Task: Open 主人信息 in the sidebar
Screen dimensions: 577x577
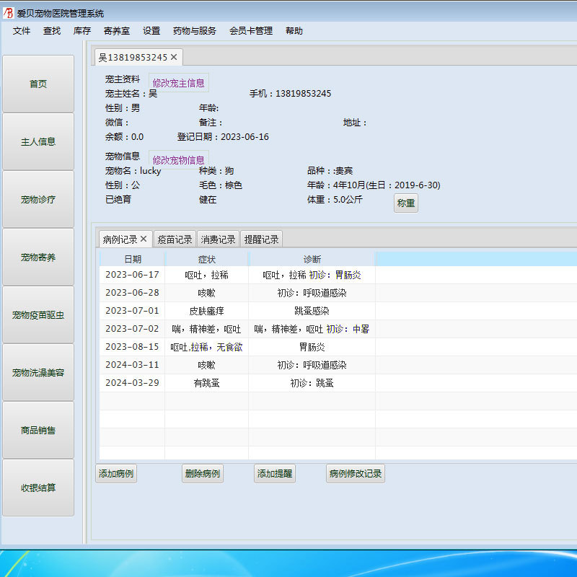Action: click(x=38, y=141)
